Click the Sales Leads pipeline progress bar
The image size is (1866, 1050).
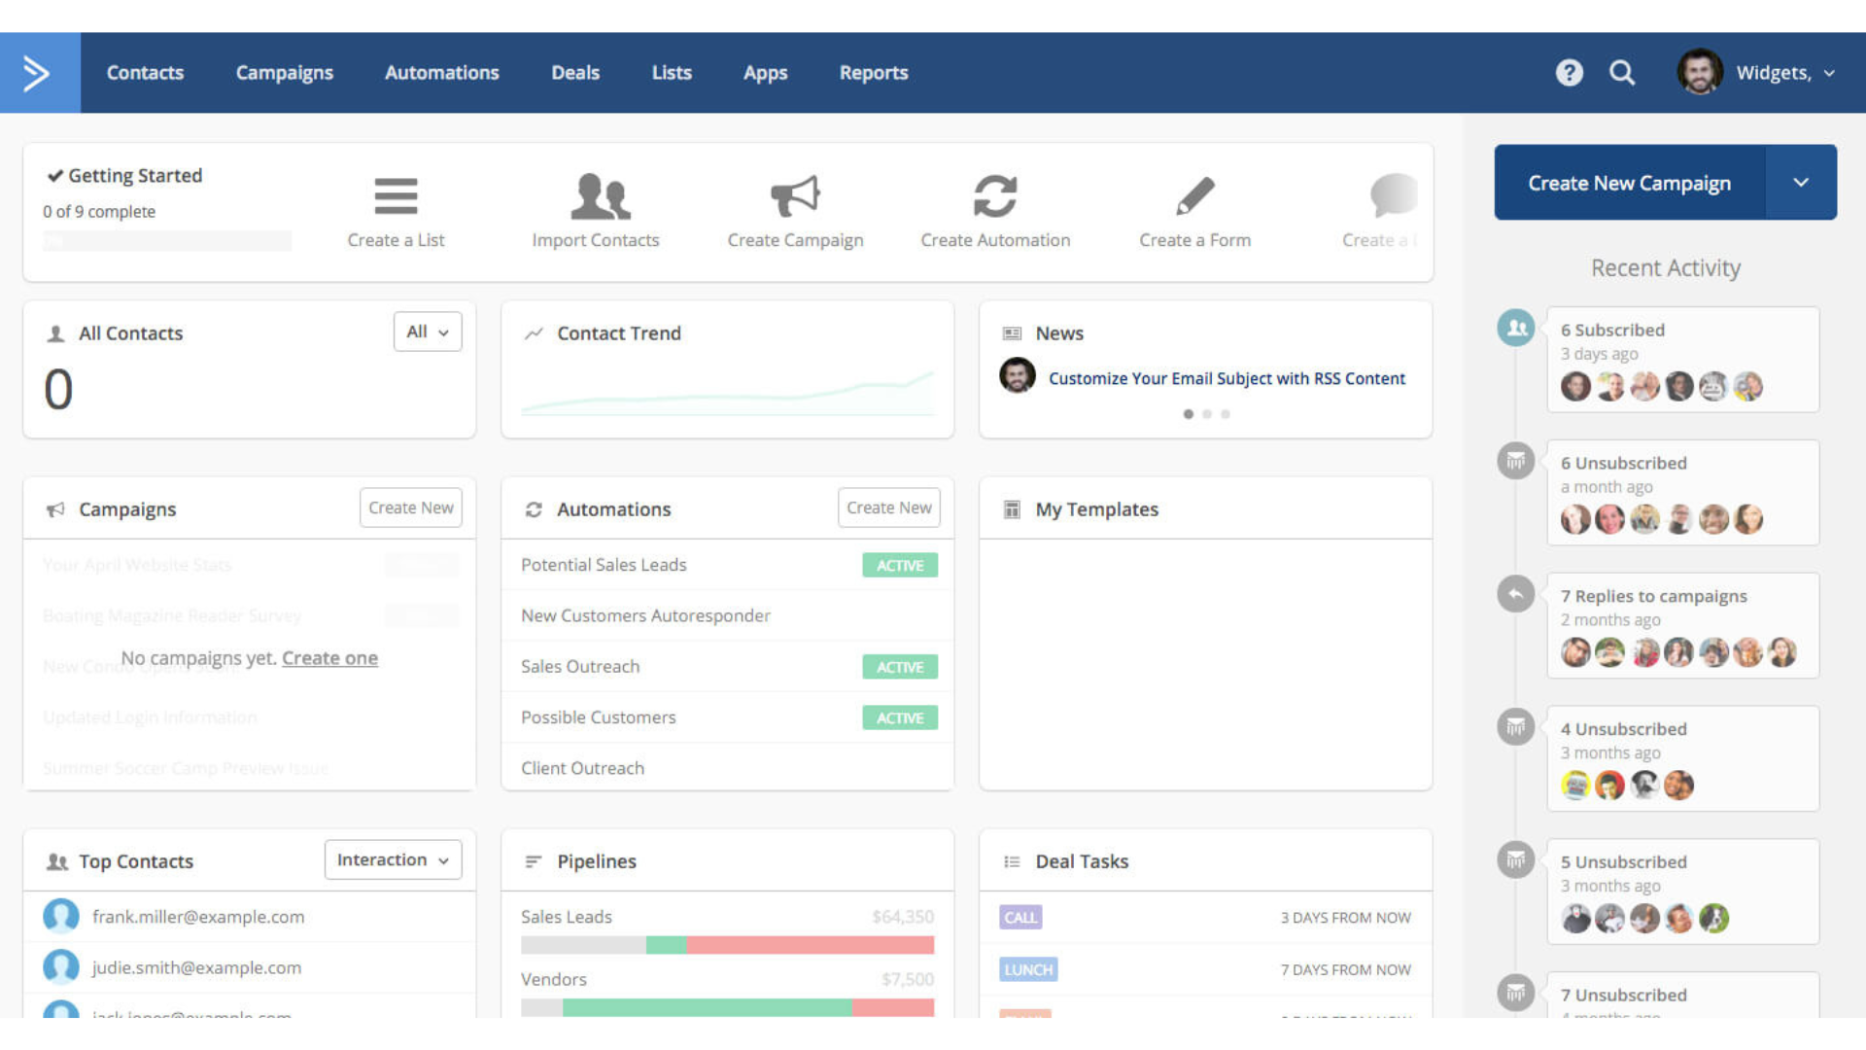[x=727, y=945]
